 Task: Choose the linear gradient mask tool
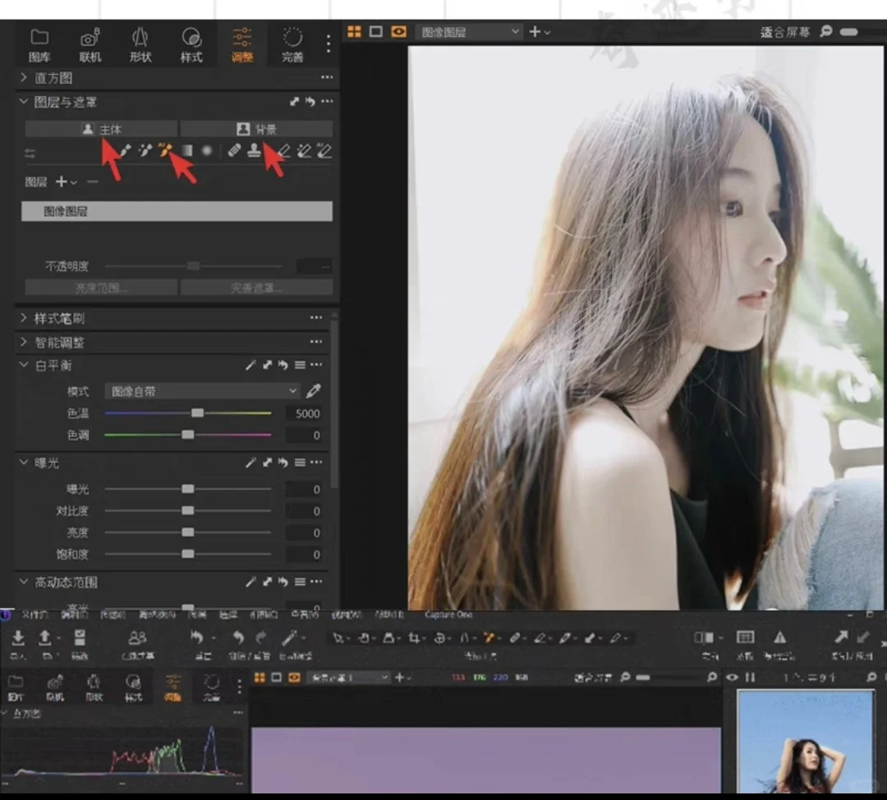click(x=189, y=150)
